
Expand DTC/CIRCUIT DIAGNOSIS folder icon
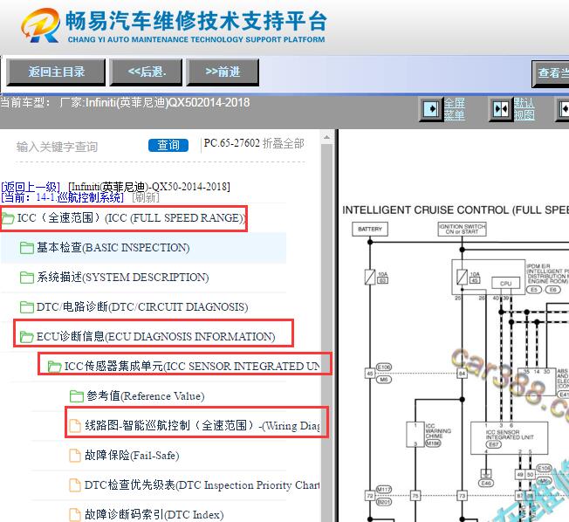(x=26, y=307)
